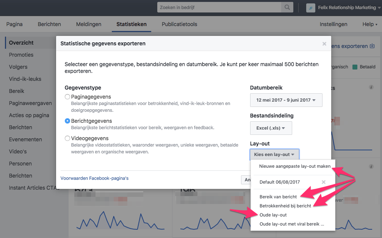Screen dimensions: 382x238
Task: Click the green Betaald legend swatch
Action: click(x=355, y=67)
